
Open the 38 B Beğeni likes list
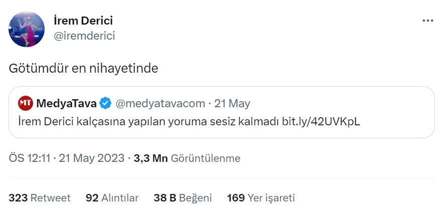[x=183, y=198]
